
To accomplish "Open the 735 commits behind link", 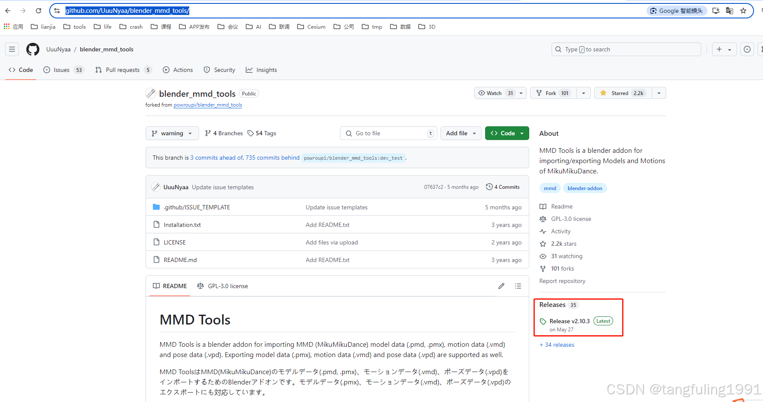I will click(x=272, y=158).
